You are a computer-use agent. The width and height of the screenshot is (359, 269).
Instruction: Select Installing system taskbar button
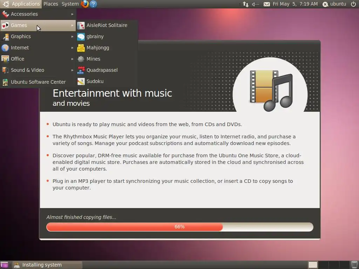coord(47,265)
